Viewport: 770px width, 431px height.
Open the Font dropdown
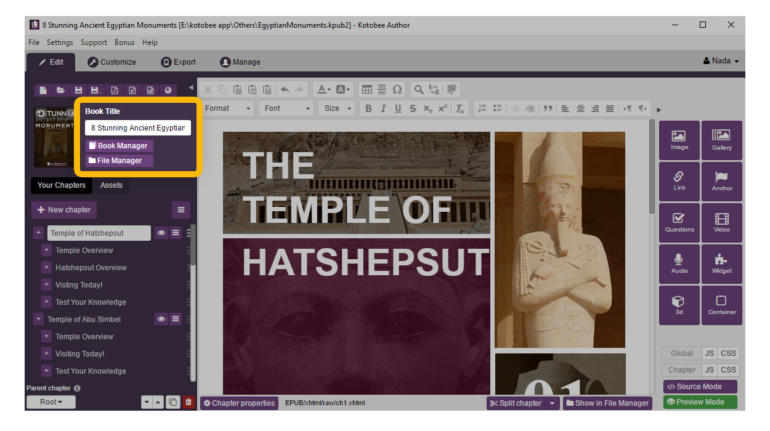(286, 108)
